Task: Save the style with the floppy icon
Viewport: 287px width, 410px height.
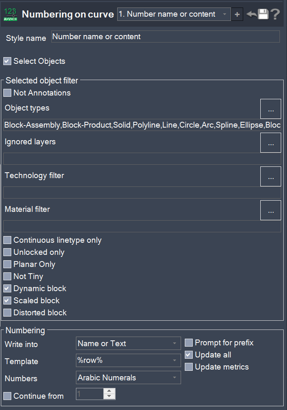Action: tap(263, 14)
